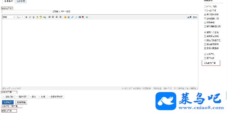Expand the price option below editor
The image size is (227, 113).
[x=33, y=97]
